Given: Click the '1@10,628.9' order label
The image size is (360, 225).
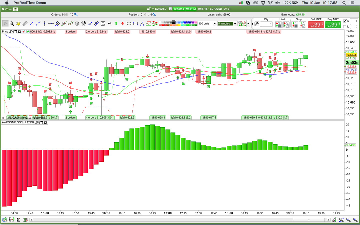Looking at the screenshot, I should 158,117.
